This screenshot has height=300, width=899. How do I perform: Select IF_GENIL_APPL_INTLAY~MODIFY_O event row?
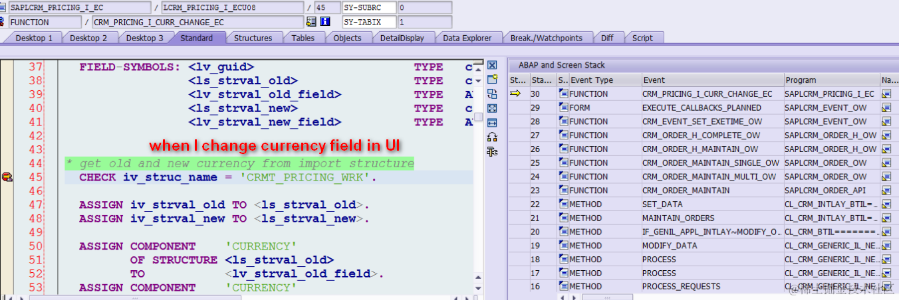click(712, 232)
